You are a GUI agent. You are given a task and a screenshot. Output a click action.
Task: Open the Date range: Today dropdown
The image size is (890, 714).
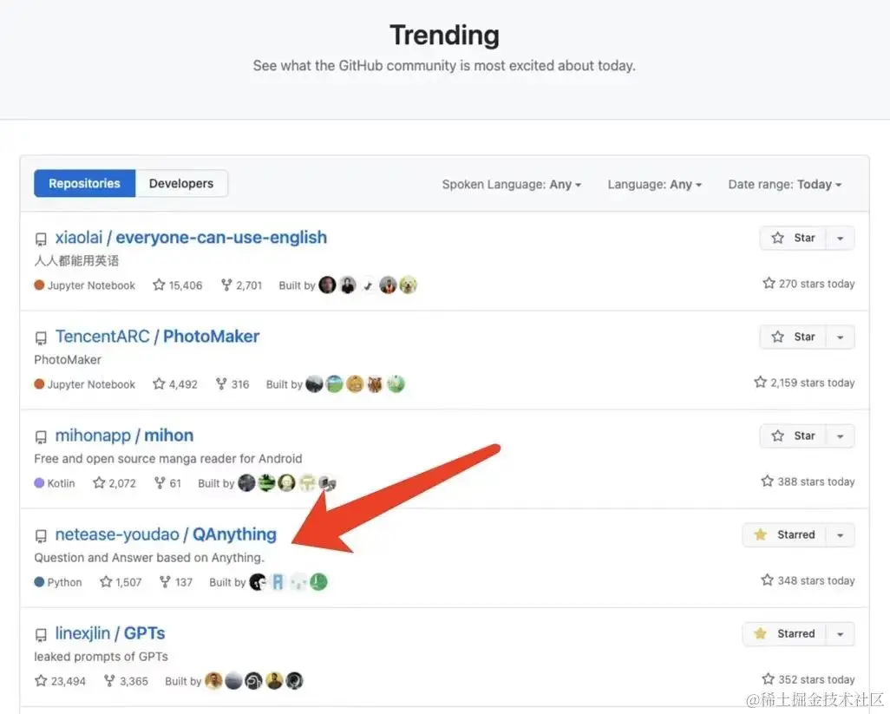tap(784, 185)
